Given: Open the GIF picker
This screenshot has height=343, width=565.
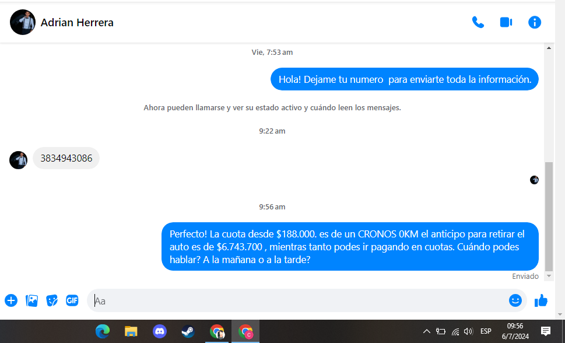Looking at the screenshot, I should 72,300.
